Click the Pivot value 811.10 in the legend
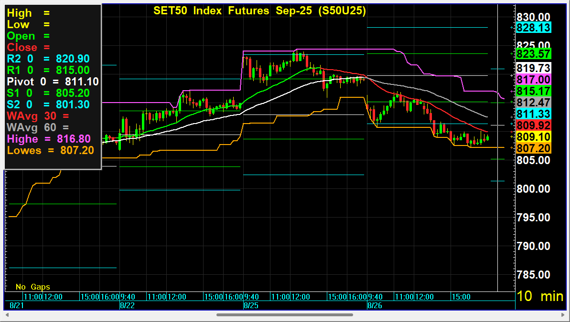This screenshot has width=570, height=322. tap(82, 81)
